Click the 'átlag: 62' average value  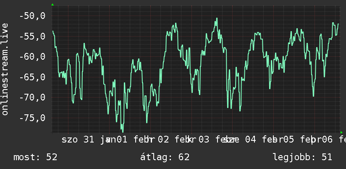pos(165,157)
